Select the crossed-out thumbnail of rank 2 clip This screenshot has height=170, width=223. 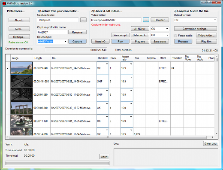coord(21,81)
